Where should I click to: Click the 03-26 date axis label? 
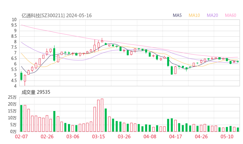124,136
